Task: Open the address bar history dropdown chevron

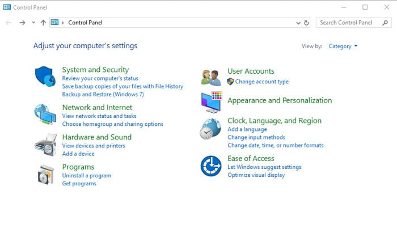Action: pos(298,23)
